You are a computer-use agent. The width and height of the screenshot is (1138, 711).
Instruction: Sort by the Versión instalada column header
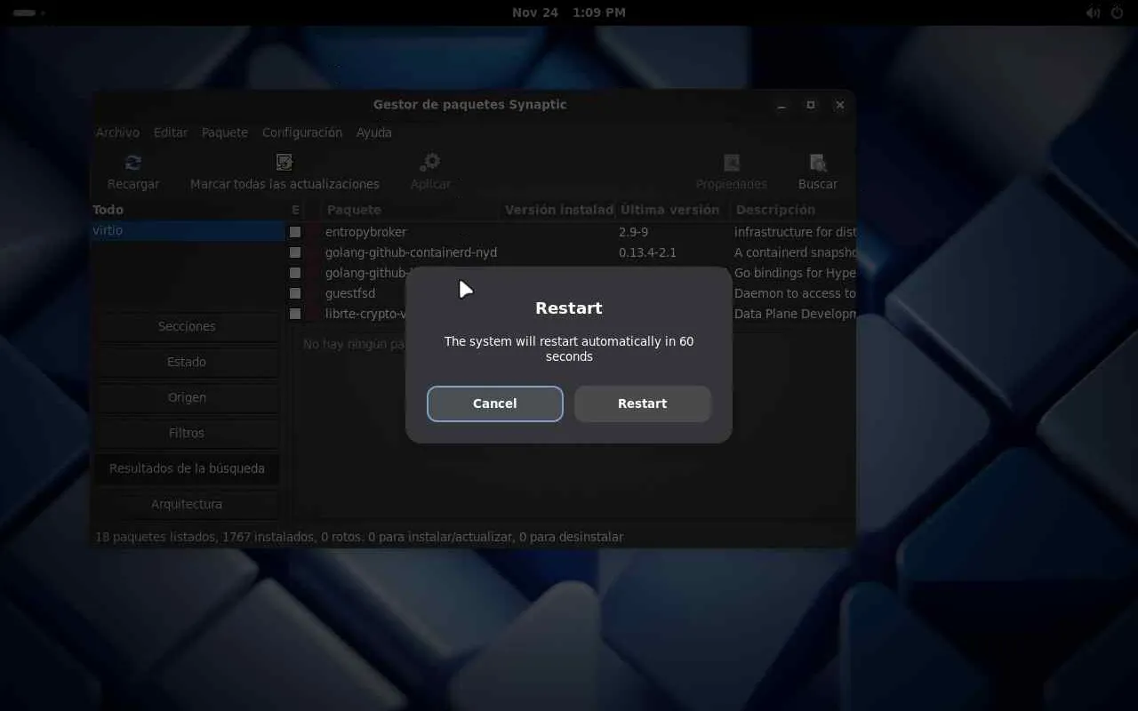pyautogui.click(x=557, y=210)
